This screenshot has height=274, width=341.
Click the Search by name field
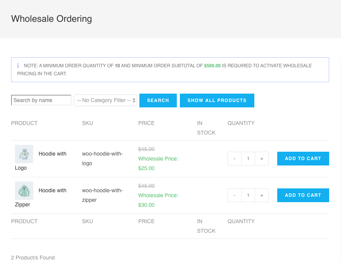(41, 100)
